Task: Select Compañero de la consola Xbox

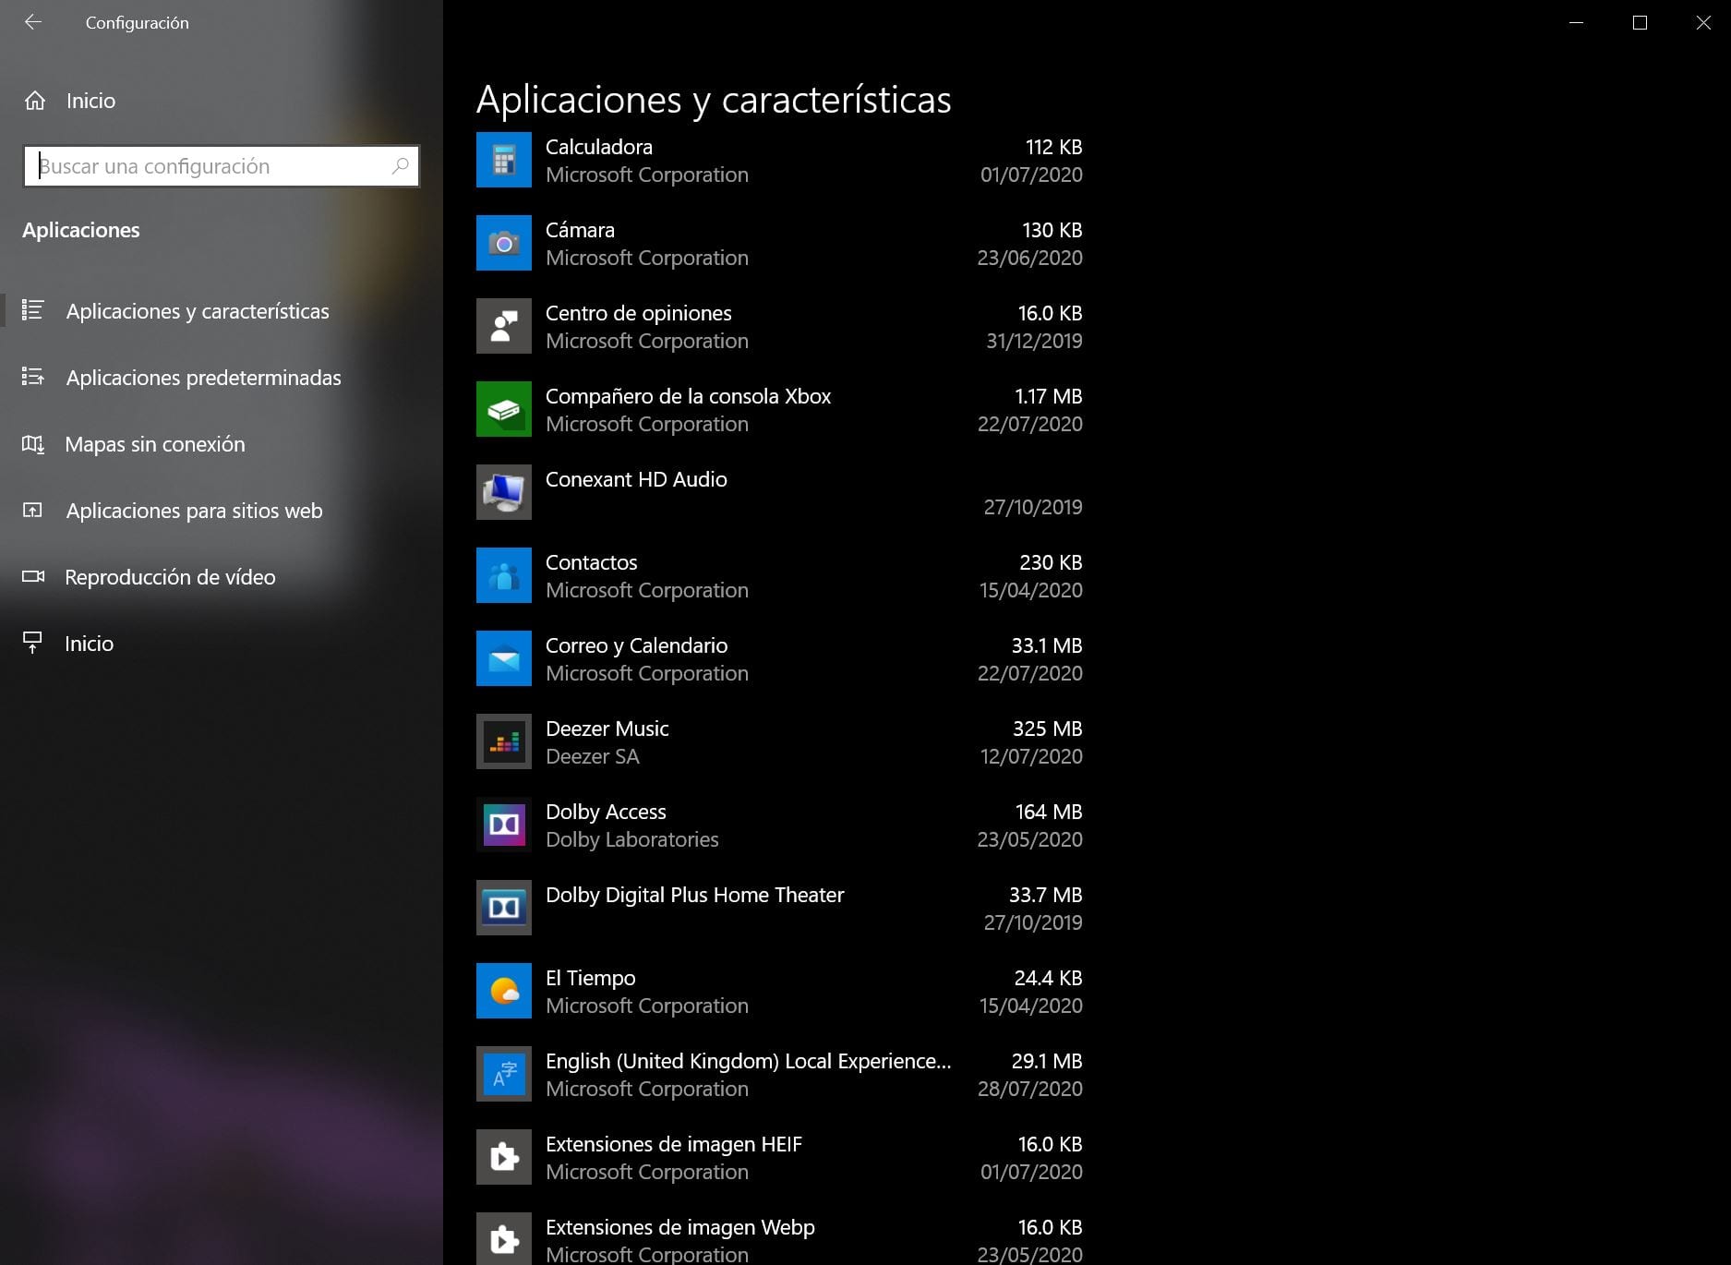Action: point(689,396)
